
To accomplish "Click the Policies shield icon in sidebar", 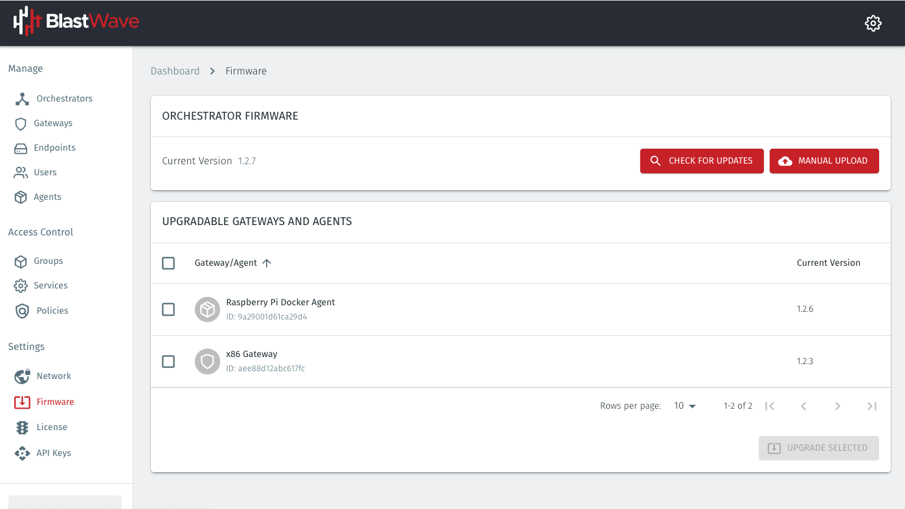I will pos(22,311).
